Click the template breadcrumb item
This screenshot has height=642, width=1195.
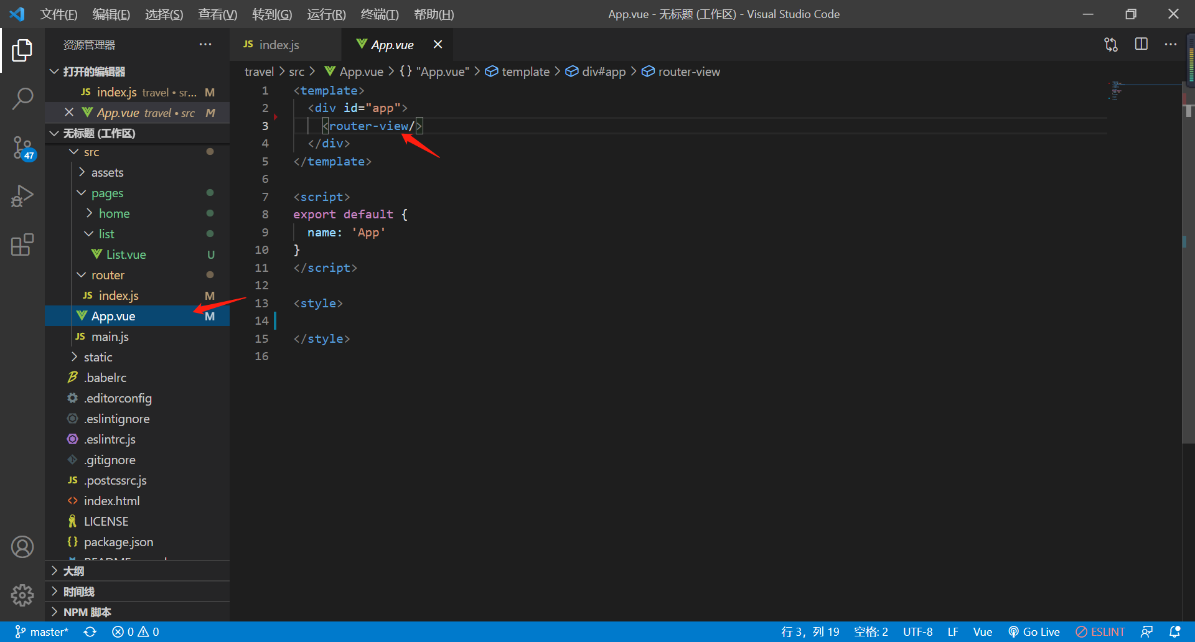(x=518, y=72)
